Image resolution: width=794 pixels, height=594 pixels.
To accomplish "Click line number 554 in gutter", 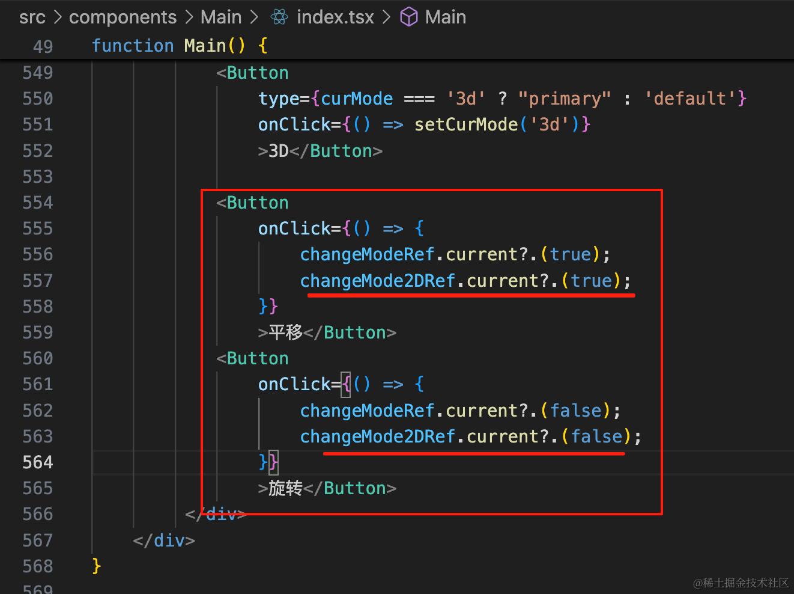I will click(38, 203).
